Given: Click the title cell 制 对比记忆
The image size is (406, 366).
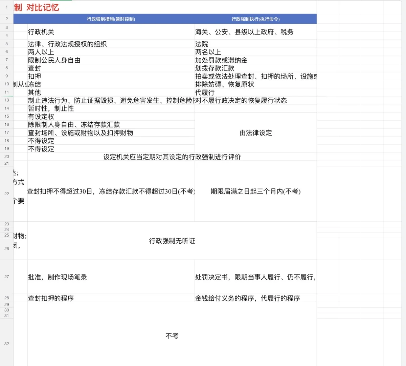Looking at the screenshot, I should tap(37, 7).
